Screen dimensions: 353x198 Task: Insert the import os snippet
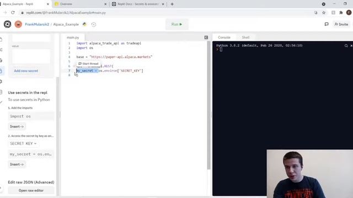(x=17, y=127)
